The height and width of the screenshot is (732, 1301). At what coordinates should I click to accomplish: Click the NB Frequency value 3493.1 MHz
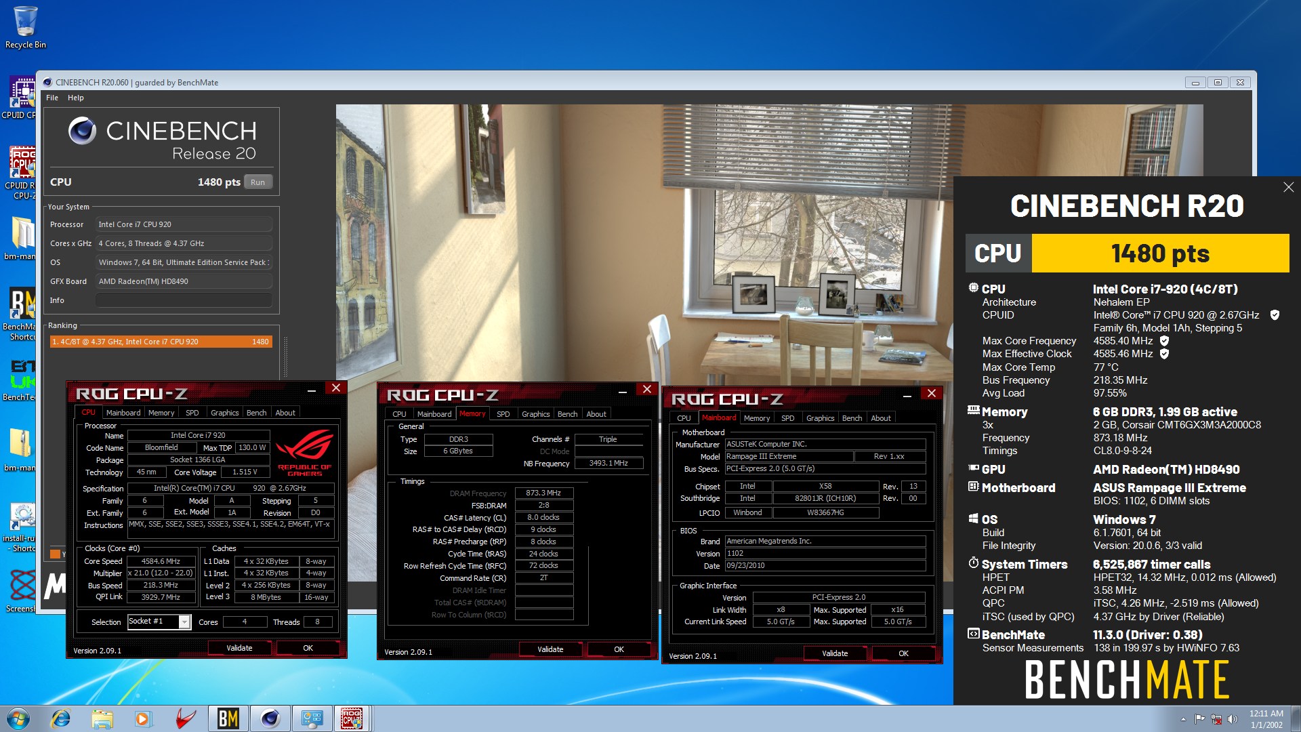(608, 464)
